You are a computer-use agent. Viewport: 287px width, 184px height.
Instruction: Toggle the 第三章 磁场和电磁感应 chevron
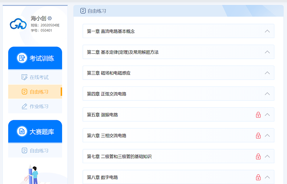tap(267, 73)
